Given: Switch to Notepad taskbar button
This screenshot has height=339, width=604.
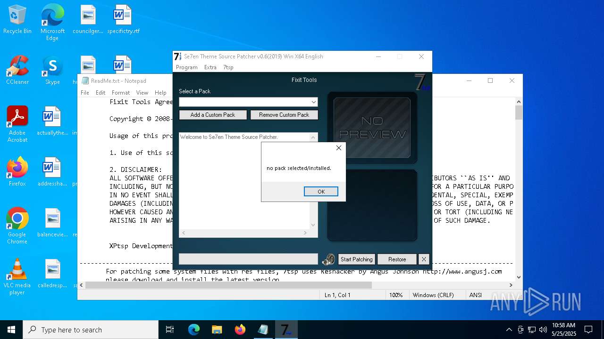Looking at the screenshot, I should click(x=263, y=330).
